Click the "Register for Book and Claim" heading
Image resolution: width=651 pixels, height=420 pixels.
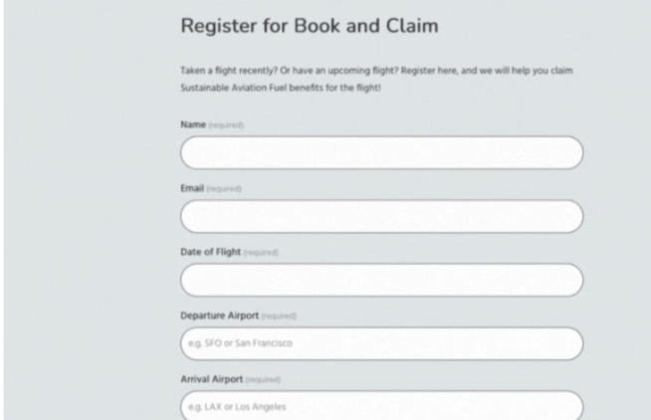(x=309, y=27)
